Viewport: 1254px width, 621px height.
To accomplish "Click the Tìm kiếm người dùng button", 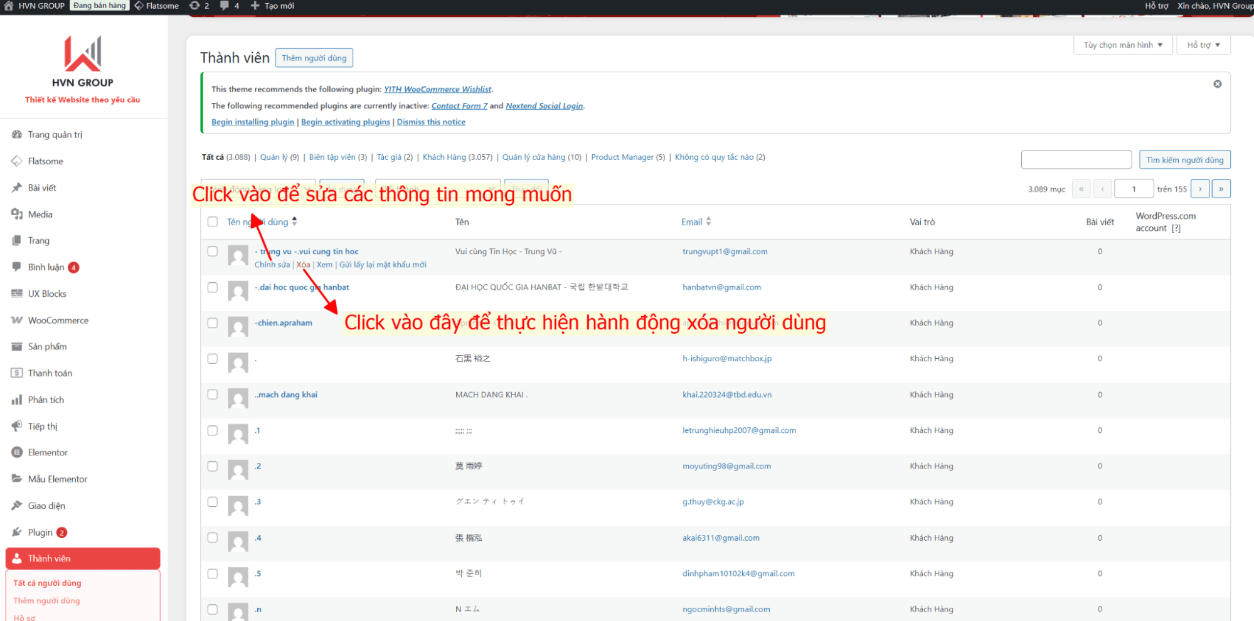I will pyautogui.click(x=1184, y=159).
